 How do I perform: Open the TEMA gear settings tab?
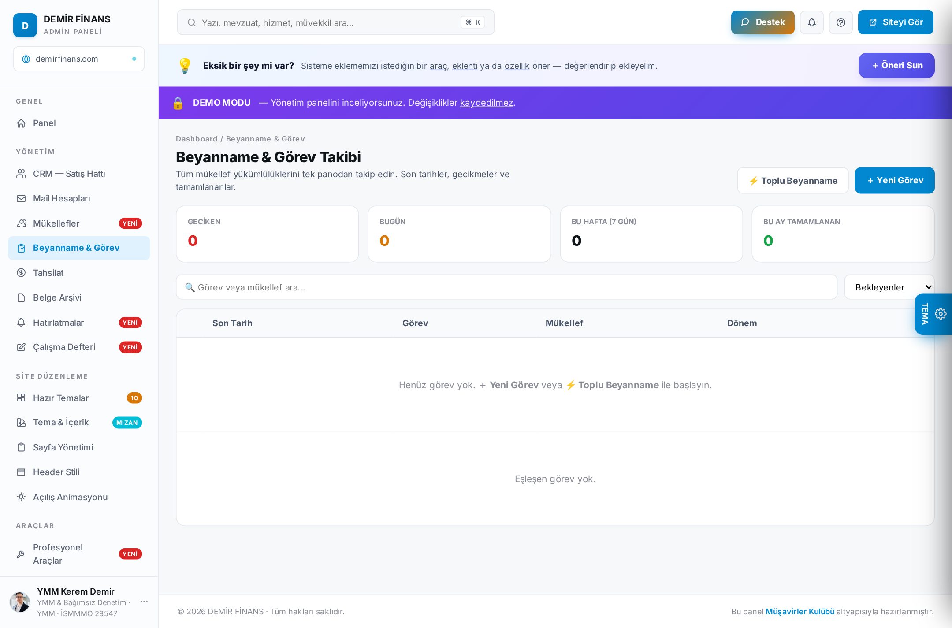pyautogui.click(x=933, y=314)
